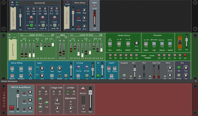Click the global EQ Low knob
Image resolution: width=198 pixels, height=116 pixels.
pos(40,108)
